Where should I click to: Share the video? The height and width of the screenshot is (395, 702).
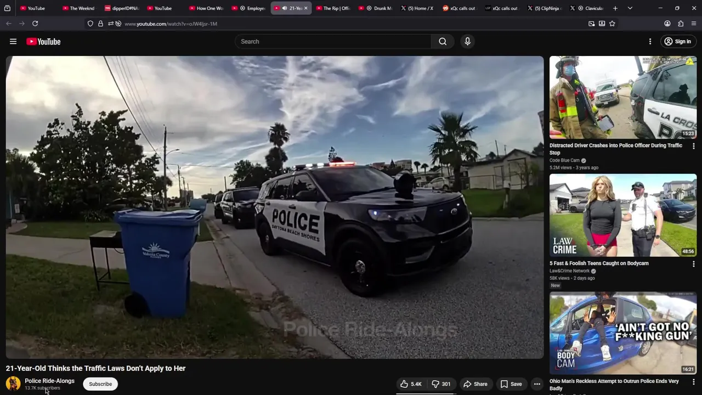(x=475, y=384)
